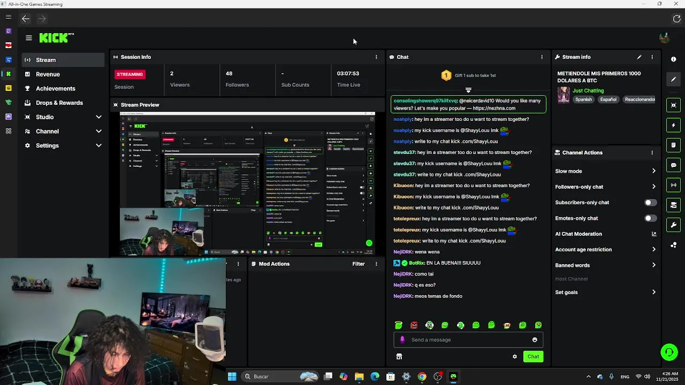685x385 pixels.
Task: Open the BotRix username in chat
Action: (416, 263)
